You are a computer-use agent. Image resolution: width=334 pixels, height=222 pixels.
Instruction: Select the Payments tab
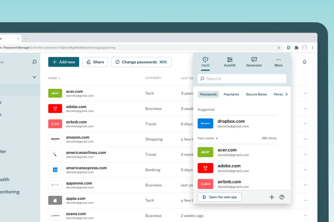point(231,94)
